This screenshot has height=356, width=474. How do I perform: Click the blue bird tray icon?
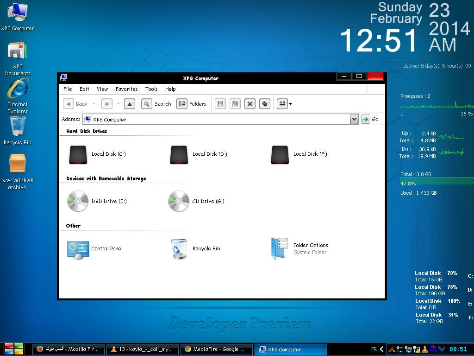(x=441, y=349)
